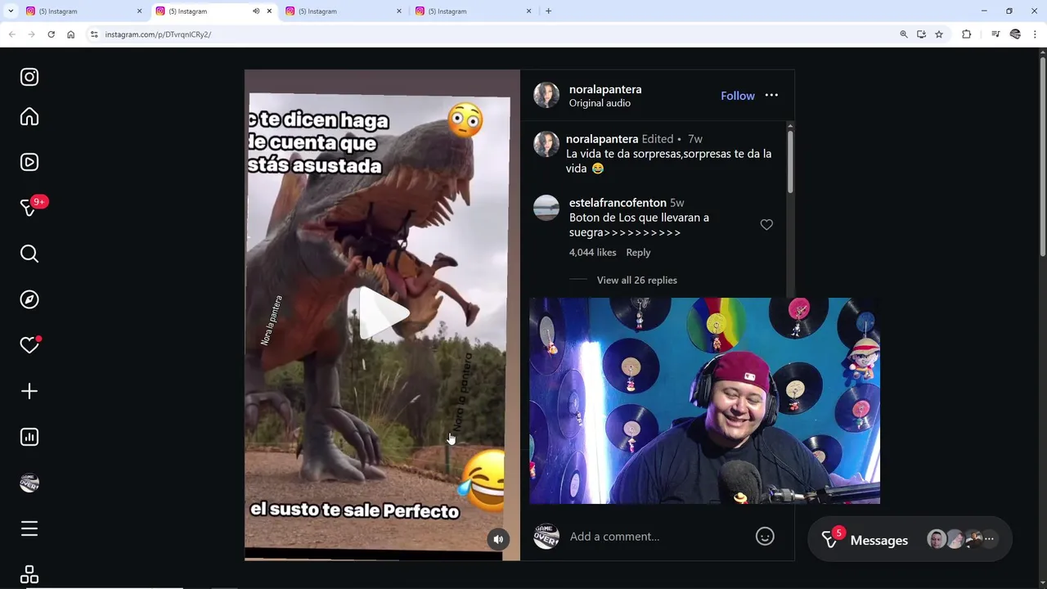Open the Instagram logo home link
Viewport: 1047px width, 589px height.
point(29,77)
